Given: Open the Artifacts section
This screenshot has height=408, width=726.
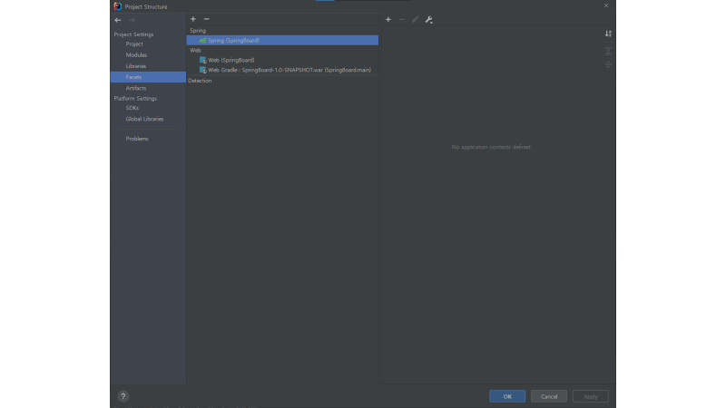Looking at the screenshot, I should 136,88.
